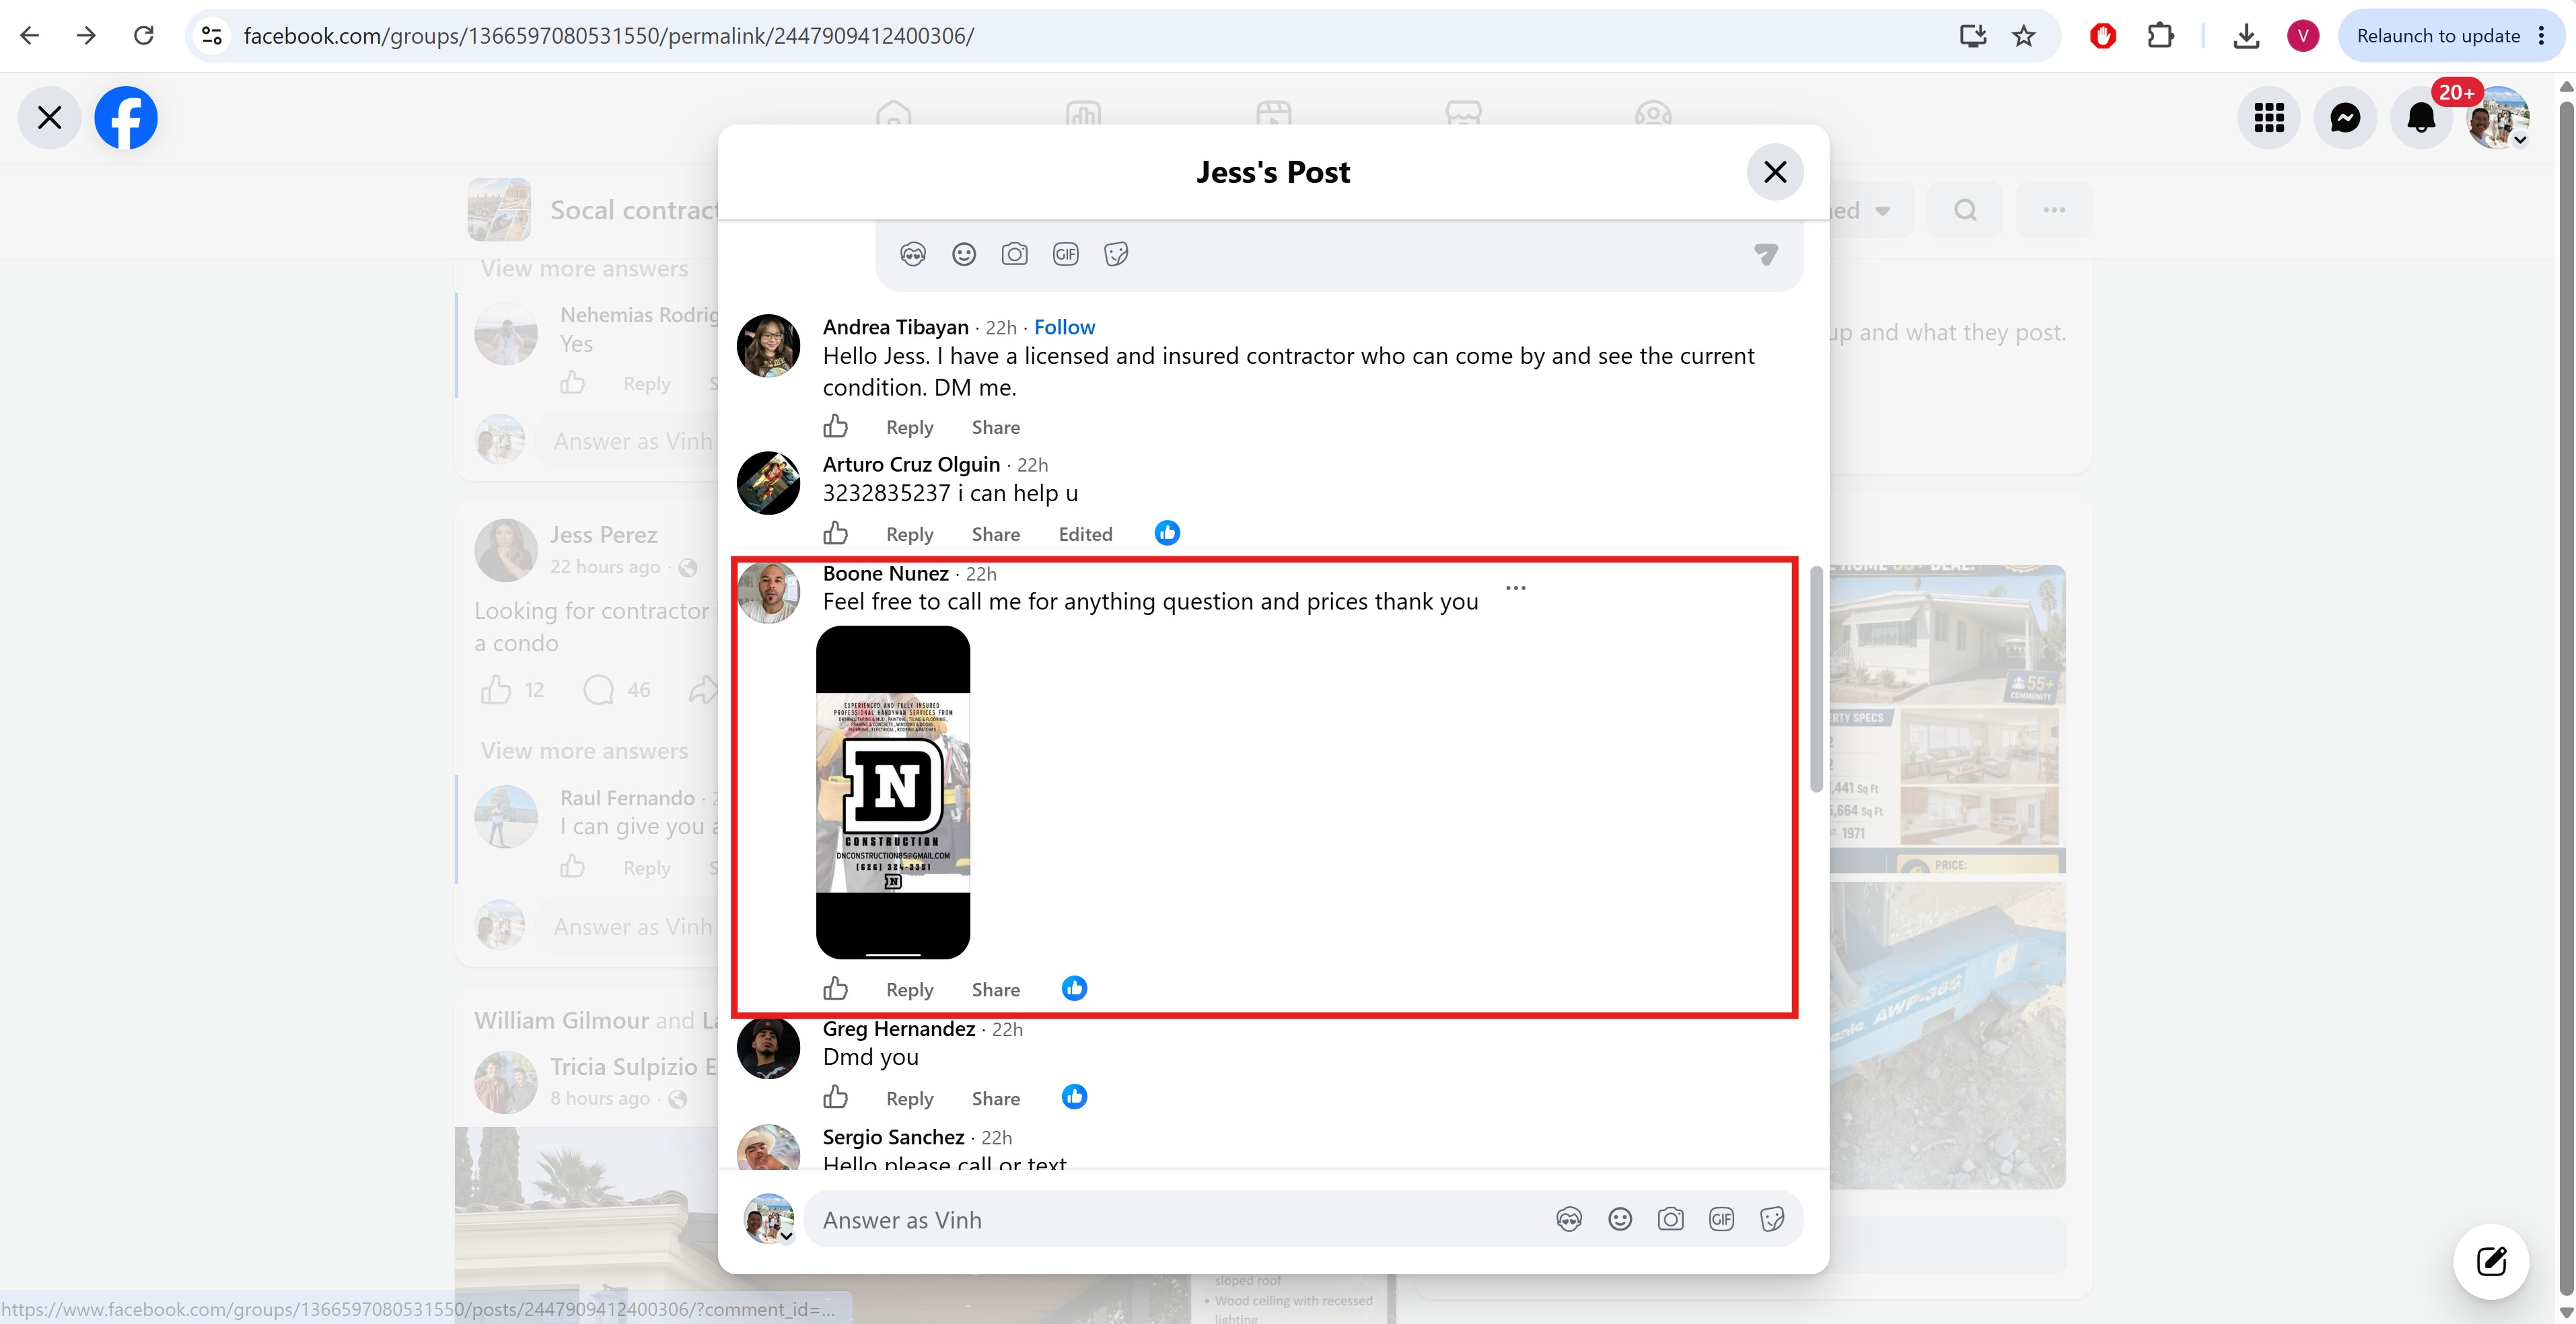Open Messenger chats
This screenshot has height=1324, width=2576.
[x=2345, y=118]
